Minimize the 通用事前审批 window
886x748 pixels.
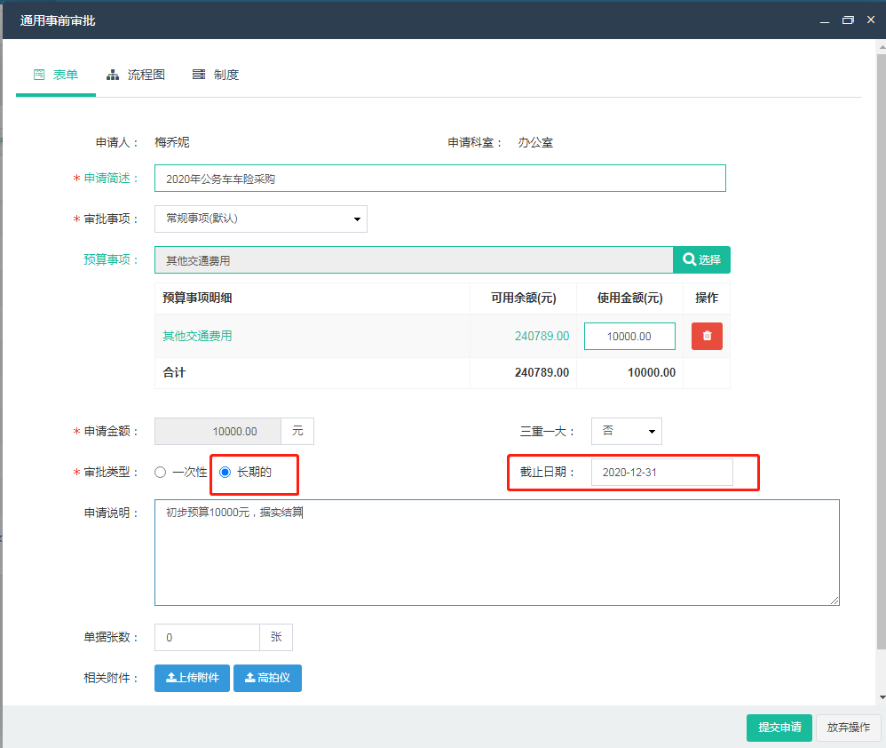(825, 20)
